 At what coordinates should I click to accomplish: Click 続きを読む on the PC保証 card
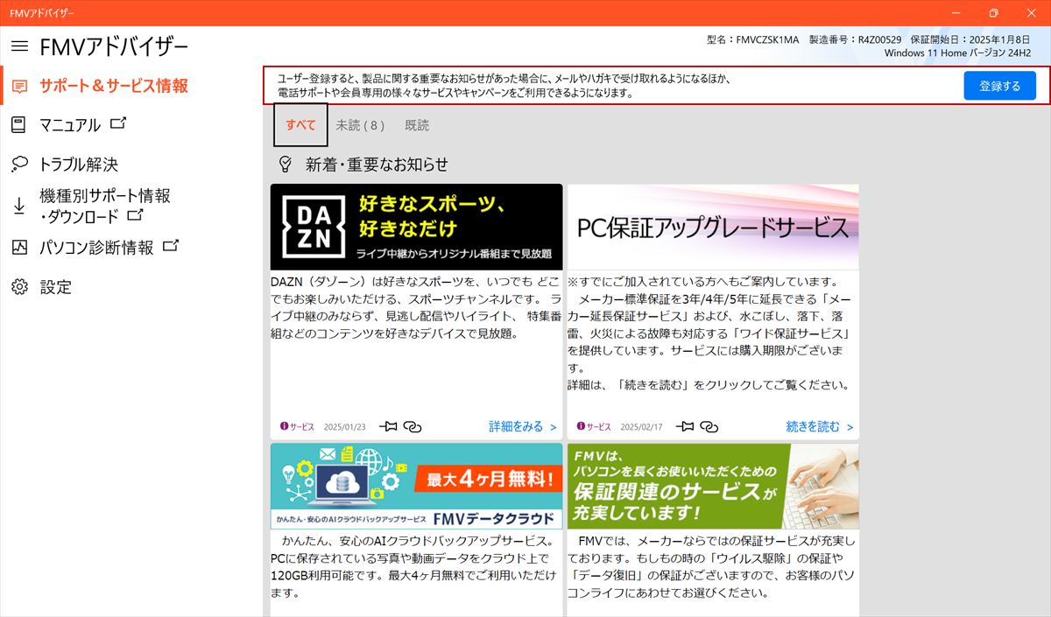[x=820, y=426]
